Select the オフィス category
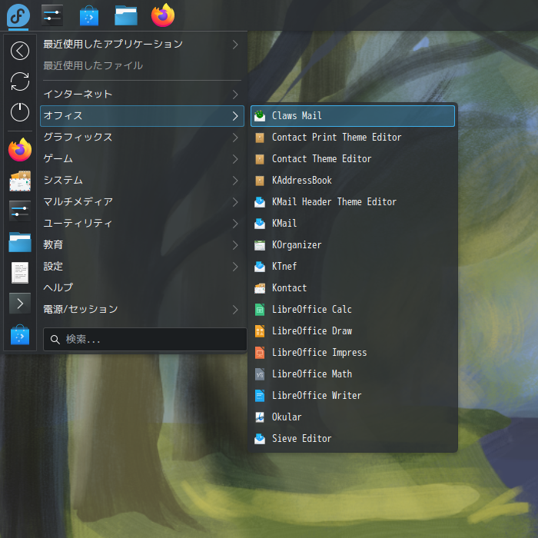The width and height of the screenshot is (538, 538). (x=142, y=116)
